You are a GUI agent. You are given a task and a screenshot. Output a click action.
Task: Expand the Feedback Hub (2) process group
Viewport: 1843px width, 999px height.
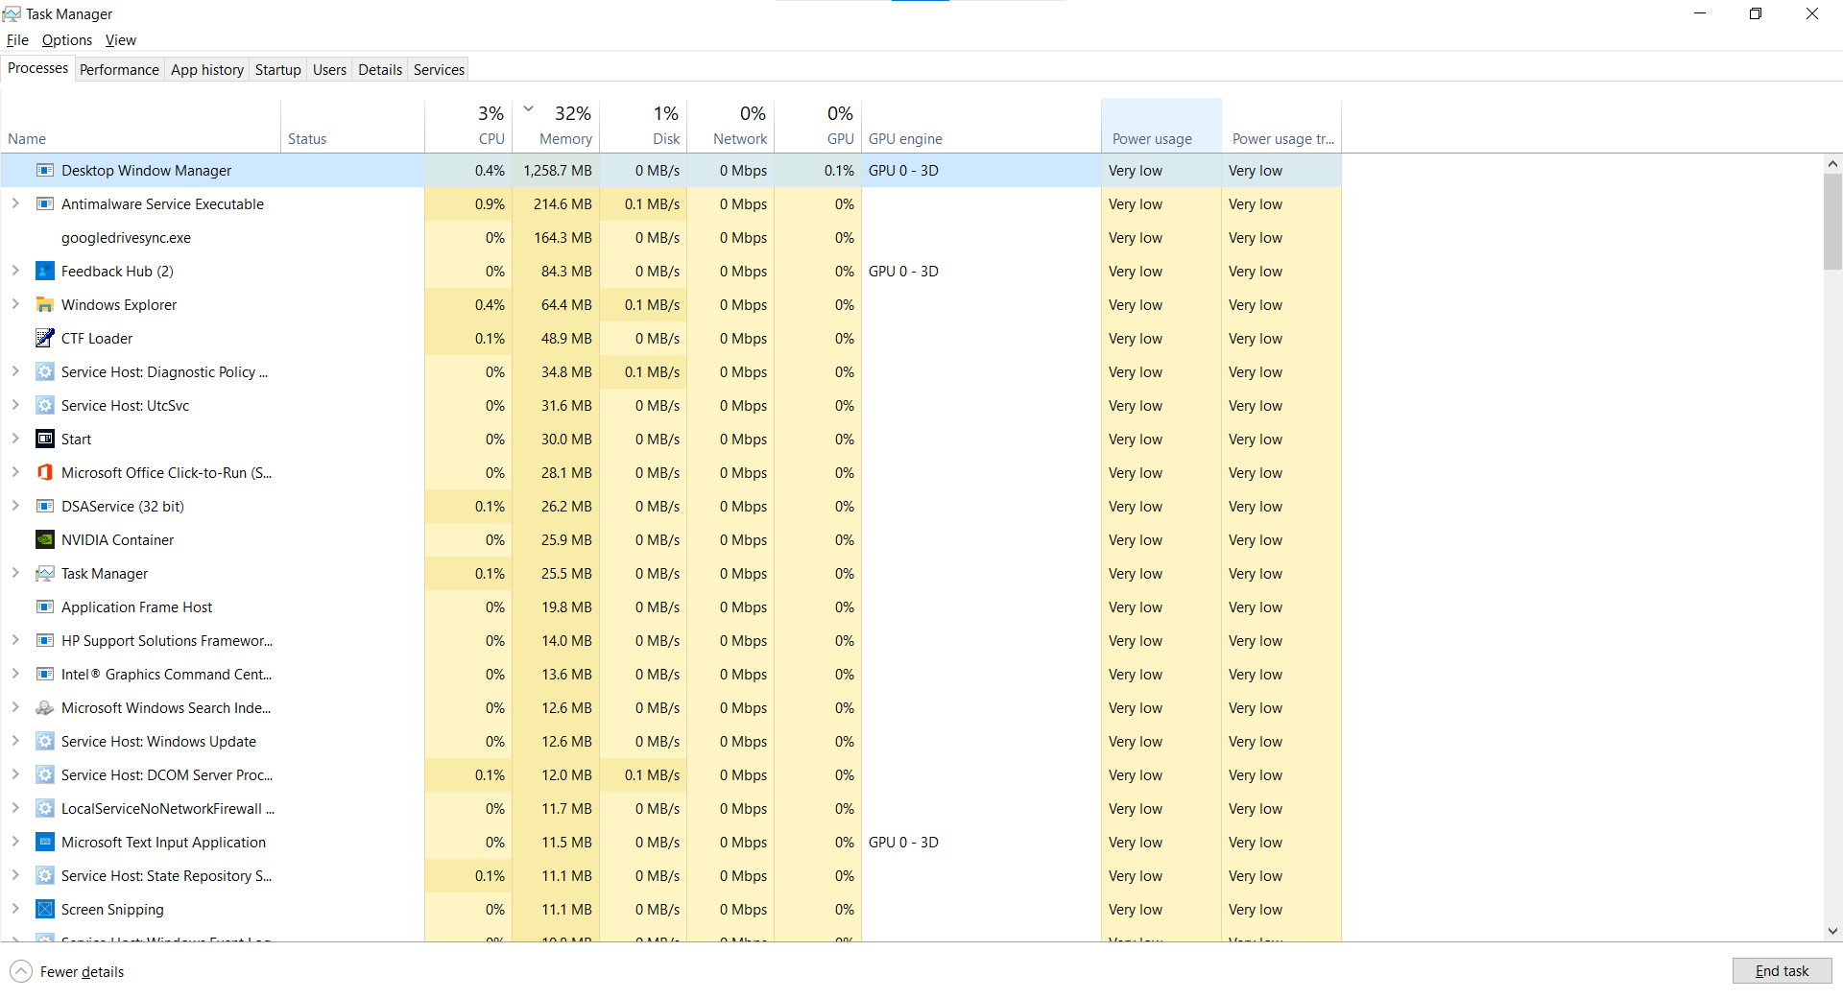click(x=15, y=271)
